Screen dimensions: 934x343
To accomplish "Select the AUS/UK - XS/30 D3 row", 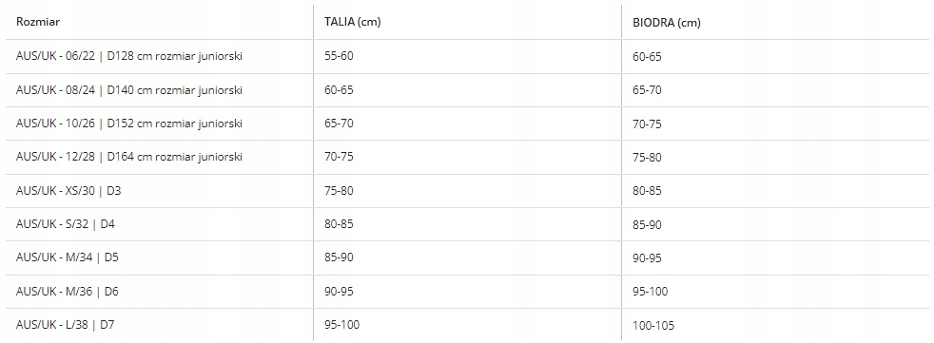I will [467, 191].
